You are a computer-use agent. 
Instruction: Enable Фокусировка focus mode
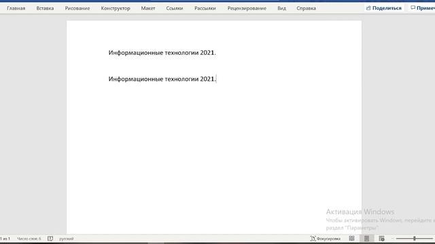click(x=325, y=239)
